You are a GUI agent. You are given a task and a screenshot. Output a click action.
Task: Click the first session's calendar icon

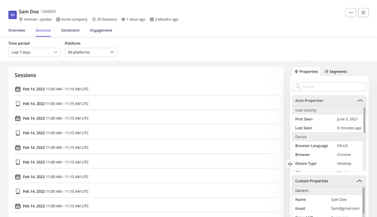point(18,89)
